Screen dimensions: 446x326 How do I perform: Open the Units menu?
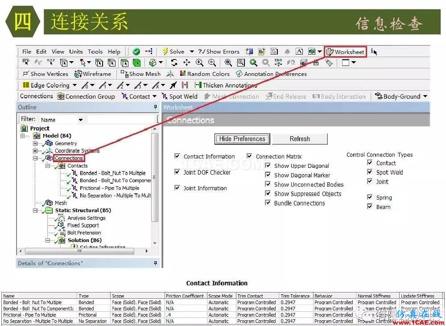pos(76,51)
